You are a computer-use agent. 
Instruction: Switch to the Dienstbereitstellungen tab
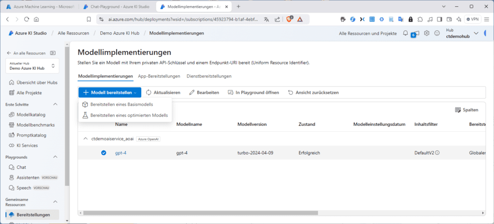pos(209,76)
